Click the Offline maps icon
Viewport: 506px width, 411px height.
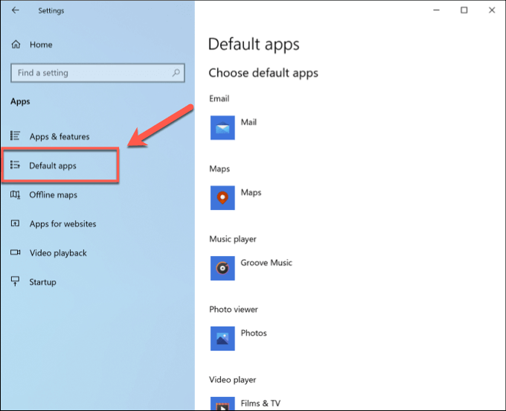click(x=15, y=194)
